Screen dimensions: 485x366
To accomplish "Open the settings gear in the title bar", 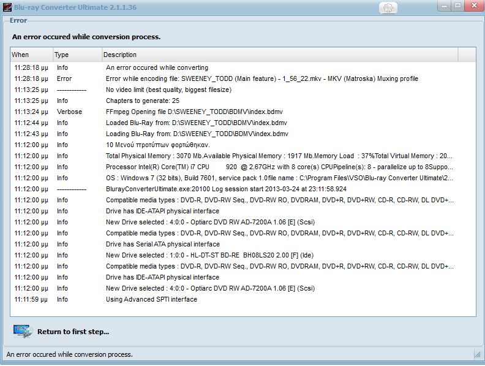I will (x=388, y=7).
